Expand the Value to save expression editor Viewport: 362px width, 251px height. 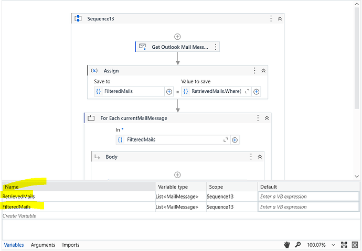247,91
